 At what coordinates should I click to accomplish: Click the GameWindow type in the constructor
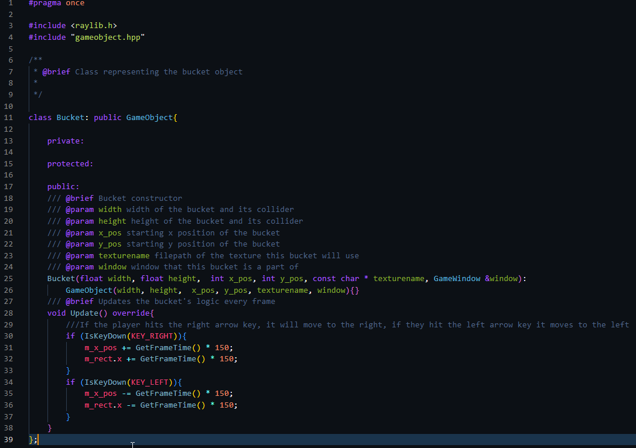tap(457, 279)
